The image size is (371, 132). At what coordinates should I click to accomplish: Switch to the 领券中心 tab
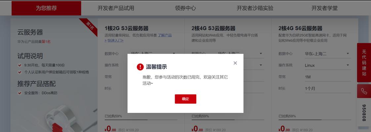coord(186,8)
